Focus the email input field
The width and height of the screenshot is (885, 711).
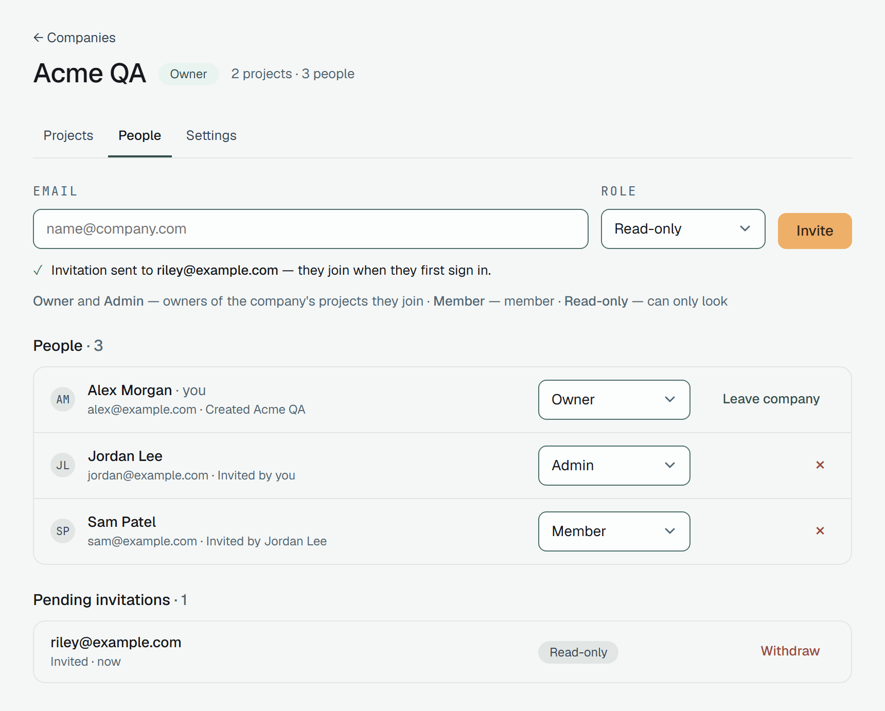click(311, 229)
